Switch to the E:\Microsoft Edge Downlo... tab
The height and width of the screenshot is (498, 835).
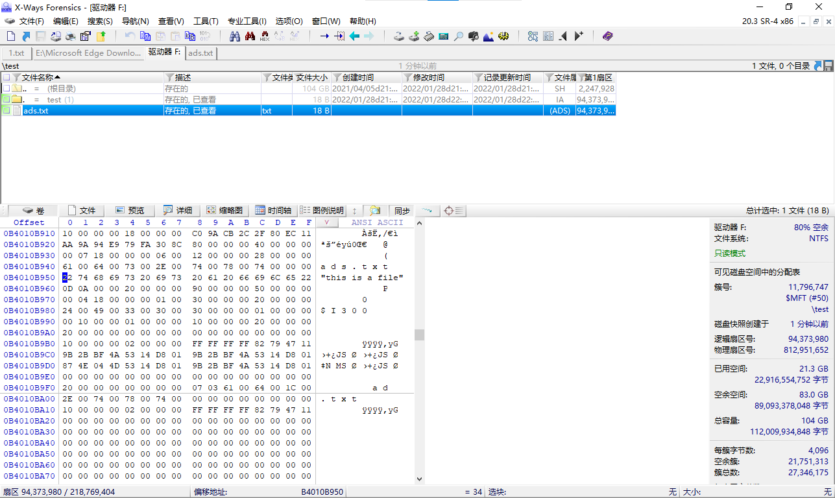[88, 53]
